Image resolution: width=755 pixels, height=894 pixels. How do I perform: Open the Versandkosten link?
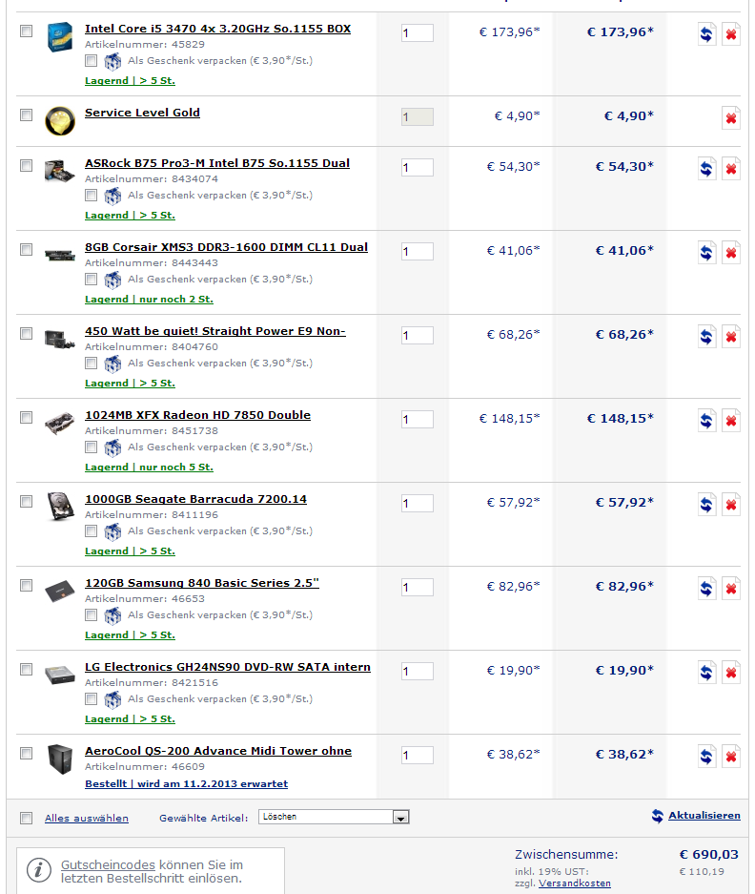[575, 884]
